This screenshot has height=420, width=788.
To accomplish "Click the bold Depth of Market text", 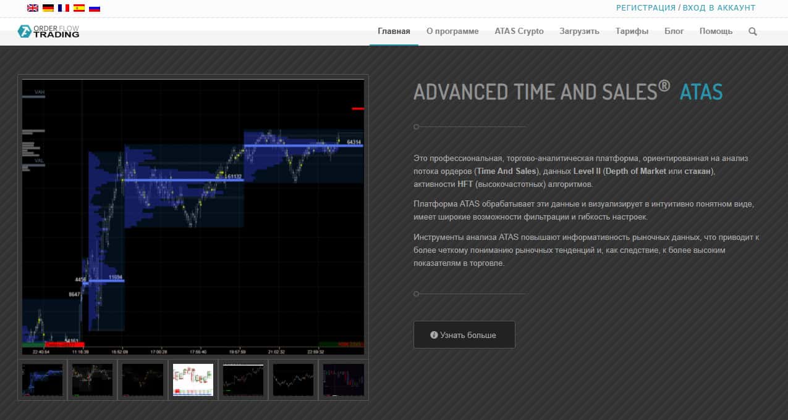I will coord(636,171).
